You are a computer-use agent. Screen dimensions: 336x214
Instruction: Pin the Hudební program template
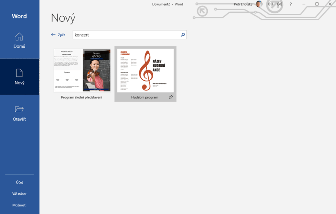pos(171,97)
